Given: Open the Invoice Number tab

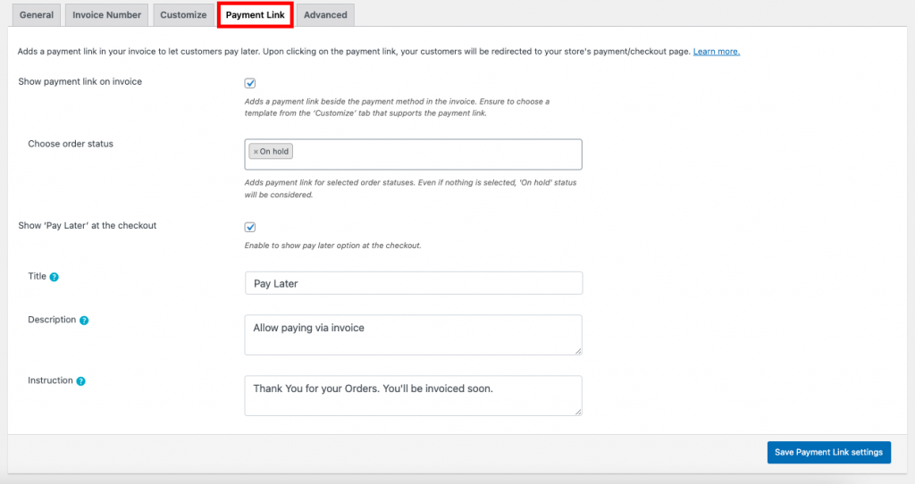Looking at the screenshot, I should point(106,15).
